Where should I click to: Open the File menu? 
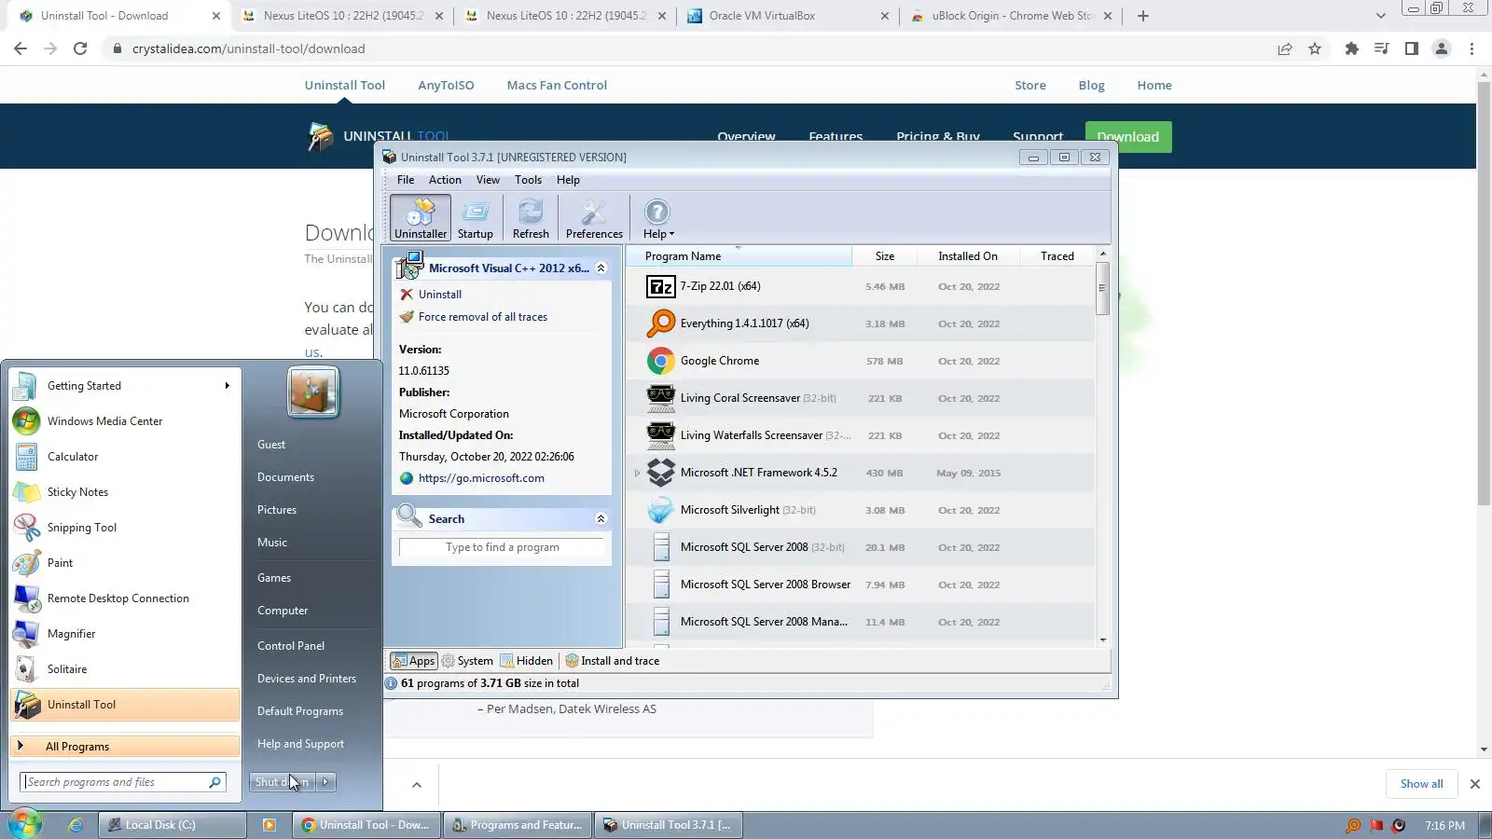click(406, 180)
